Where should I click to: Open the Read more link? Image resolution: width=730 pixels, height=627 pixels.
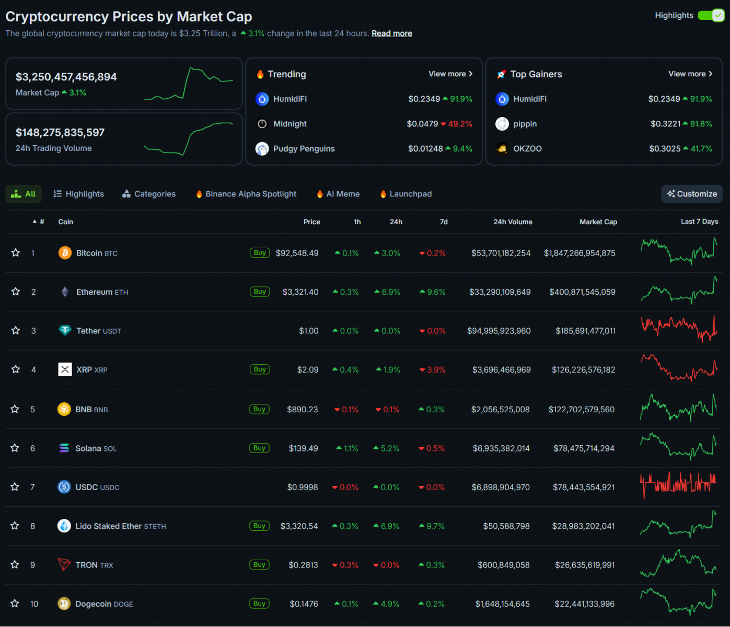[x=391, y=33]
